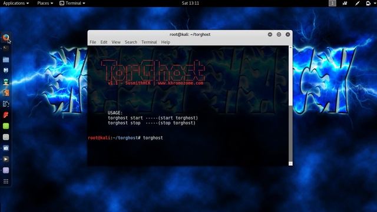The height and width of the screenshot is (212, 377).
Task: Open the Terminal menu in menubar
Action: pos(149,42)
